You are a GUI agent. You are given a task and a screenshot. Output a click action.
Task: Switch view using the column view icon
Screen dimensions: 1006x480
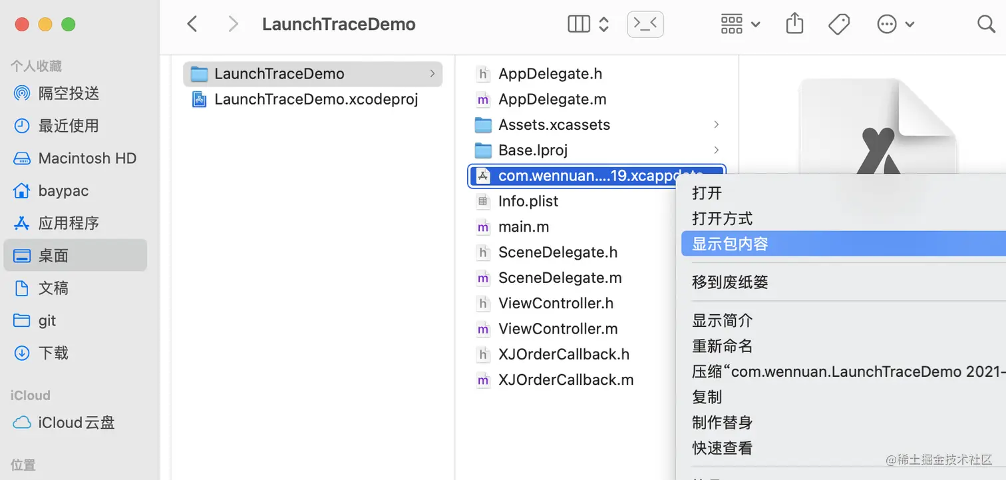click(x=579, y=25)
